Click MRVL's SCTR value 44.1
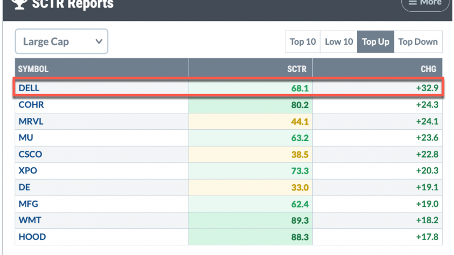This screenshot has height=255, width=454. (x=300, y=121)
